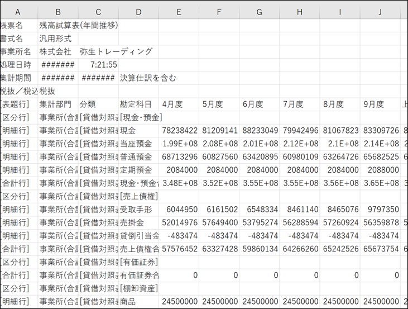Click the 株式会社 cell
The image size is (408, 309).
(58, 51)
